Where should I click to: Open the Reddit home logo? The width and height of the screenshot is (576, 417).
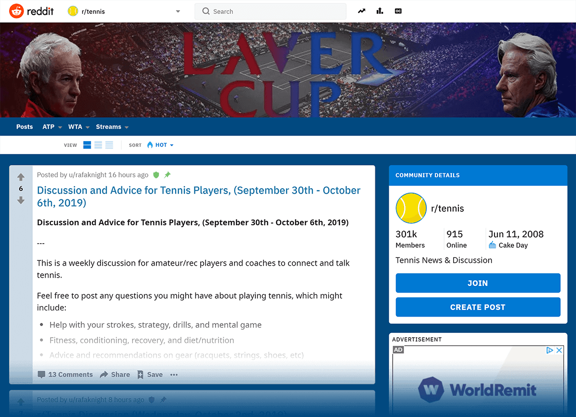tap(31, 11)
